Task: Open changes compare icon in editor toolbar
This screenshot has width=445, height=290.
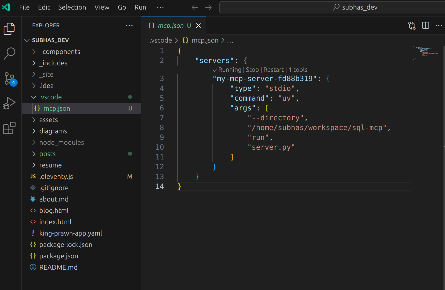Action: [412, 26]
